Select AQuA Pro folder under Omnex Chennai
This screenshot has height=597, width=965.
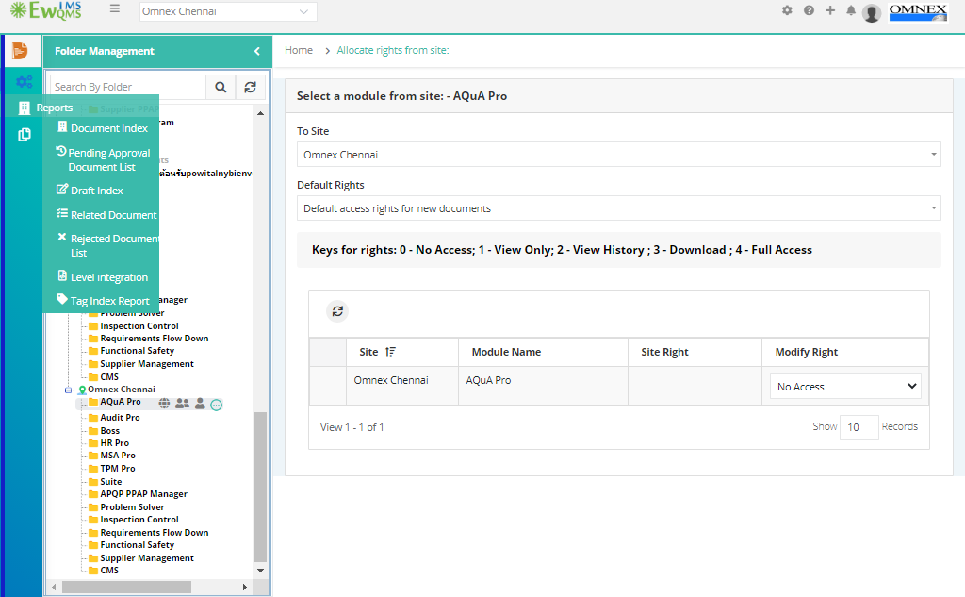click(x=121, y=402)
